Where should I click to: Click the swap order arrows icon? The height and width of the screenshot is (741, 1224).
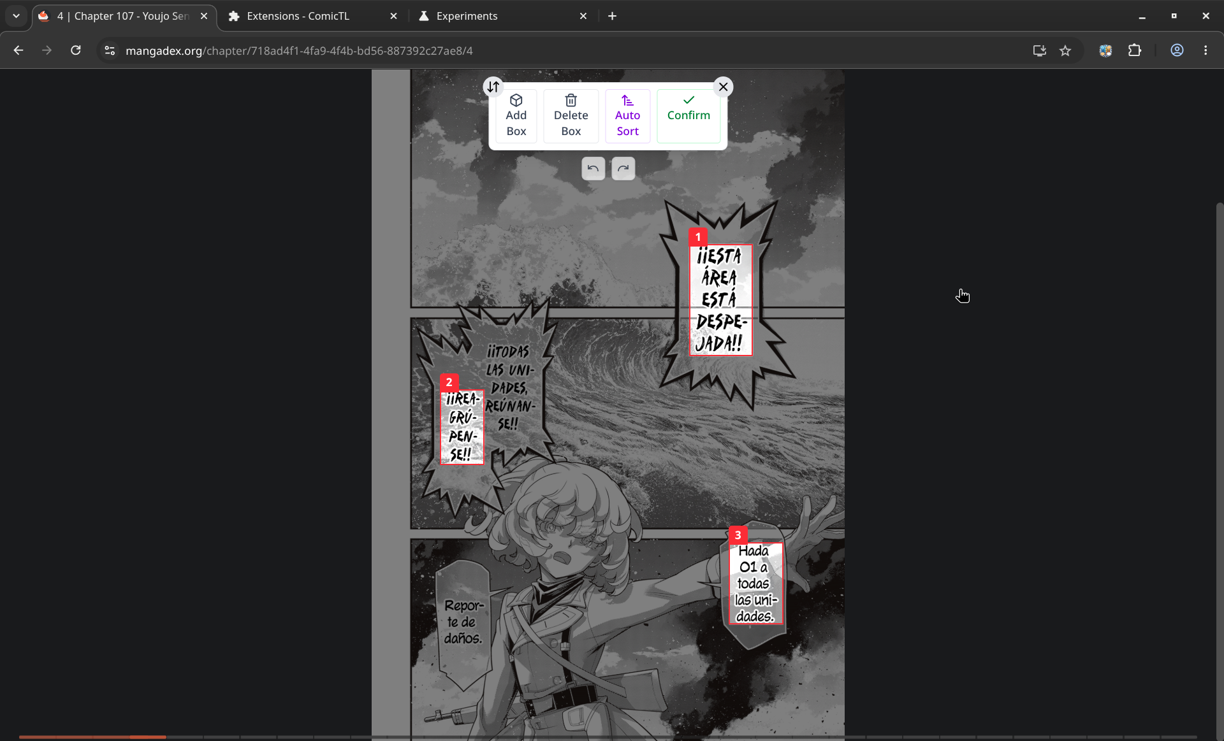[493, 87]
